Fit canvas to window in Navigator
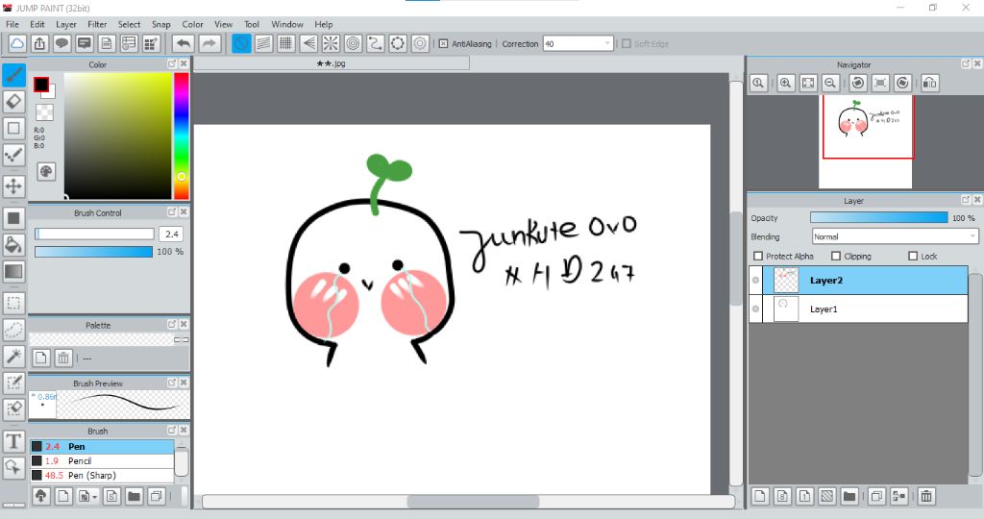The image size is (984, 519). (808, 83)
